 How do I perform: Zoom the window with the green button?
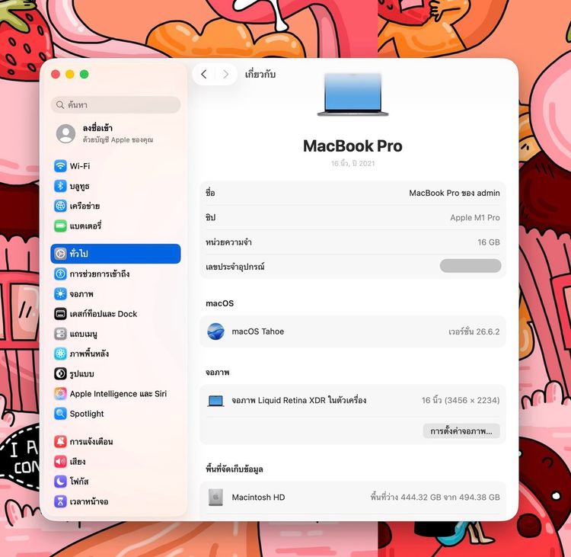pos(84,75)
